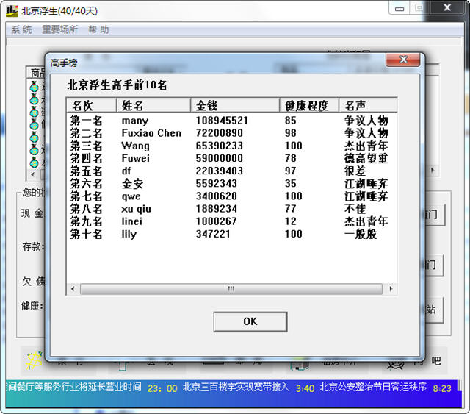The height and width of the screenshot is (414, 470).
Task: Open the 系统 menu
Action: point(21,29)
